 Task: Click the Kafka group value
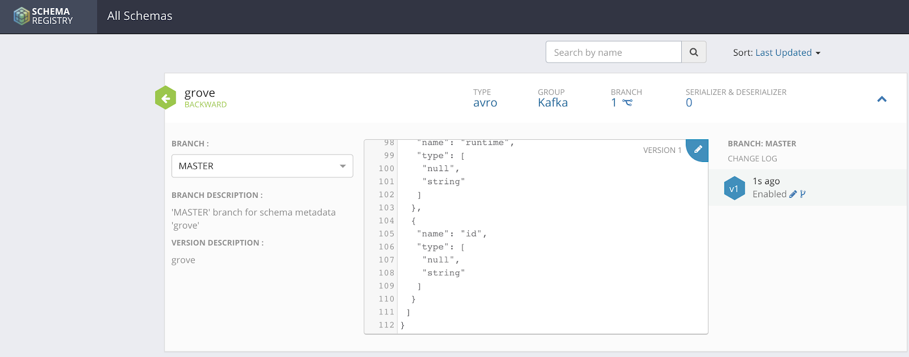point(553,103)
